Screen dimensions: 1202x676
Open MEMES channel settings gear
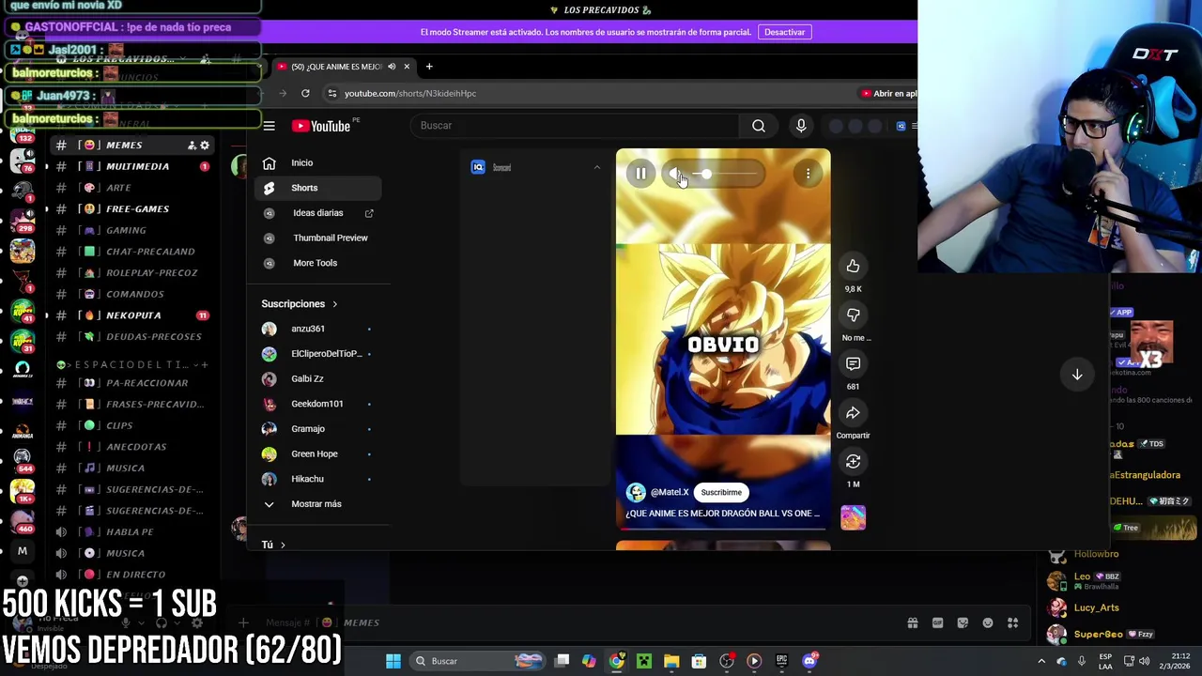pyautogui.click(x=205, y=146)
